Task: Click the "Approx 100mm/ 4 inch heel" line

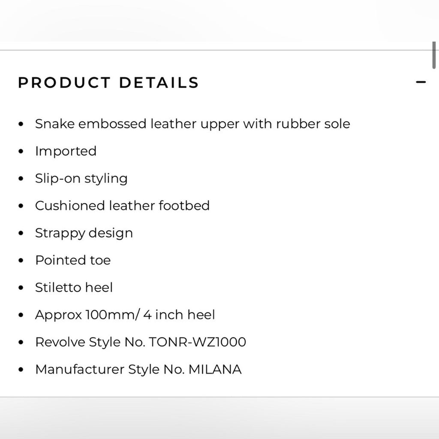Action: pyautogui.click(x=125, y=315)
